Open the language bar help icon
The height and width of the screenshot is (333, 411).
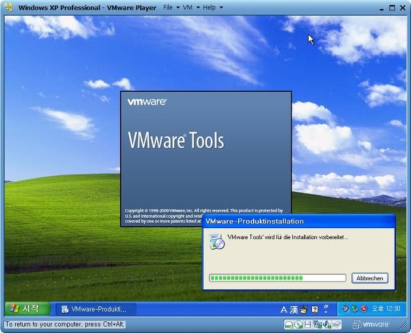click(x=314, y=310)
